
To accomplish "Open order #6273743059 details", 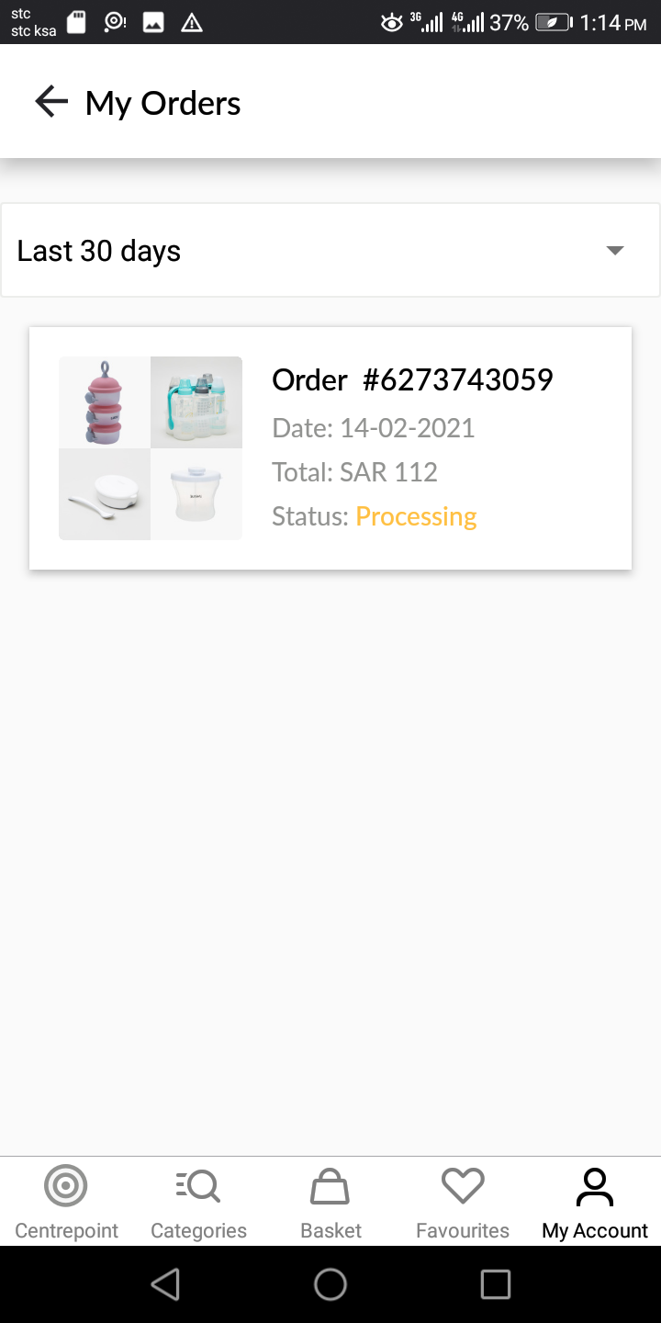I will tap(412, 379).
